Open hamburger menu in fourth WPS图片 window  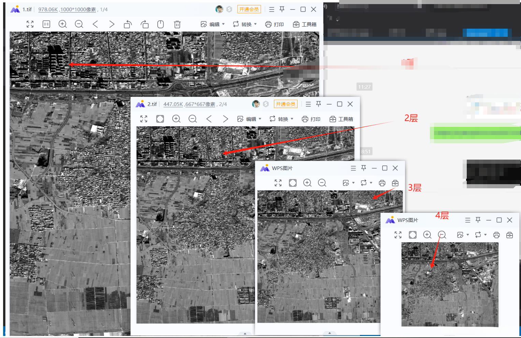coord(468,220)
